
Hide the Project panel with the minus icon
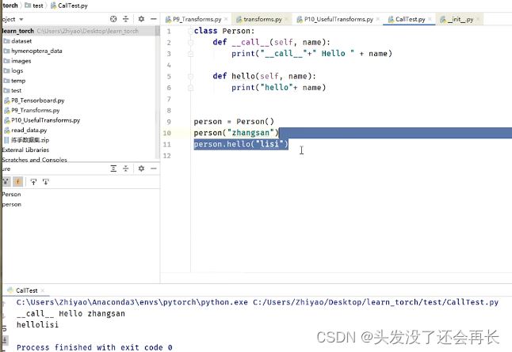pyautogui.click(x=153, y=18)
